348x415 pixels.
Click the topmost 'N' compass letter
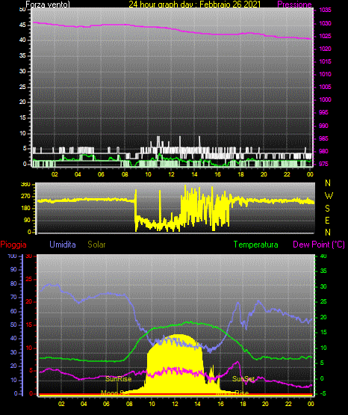[x=328, y=183]
